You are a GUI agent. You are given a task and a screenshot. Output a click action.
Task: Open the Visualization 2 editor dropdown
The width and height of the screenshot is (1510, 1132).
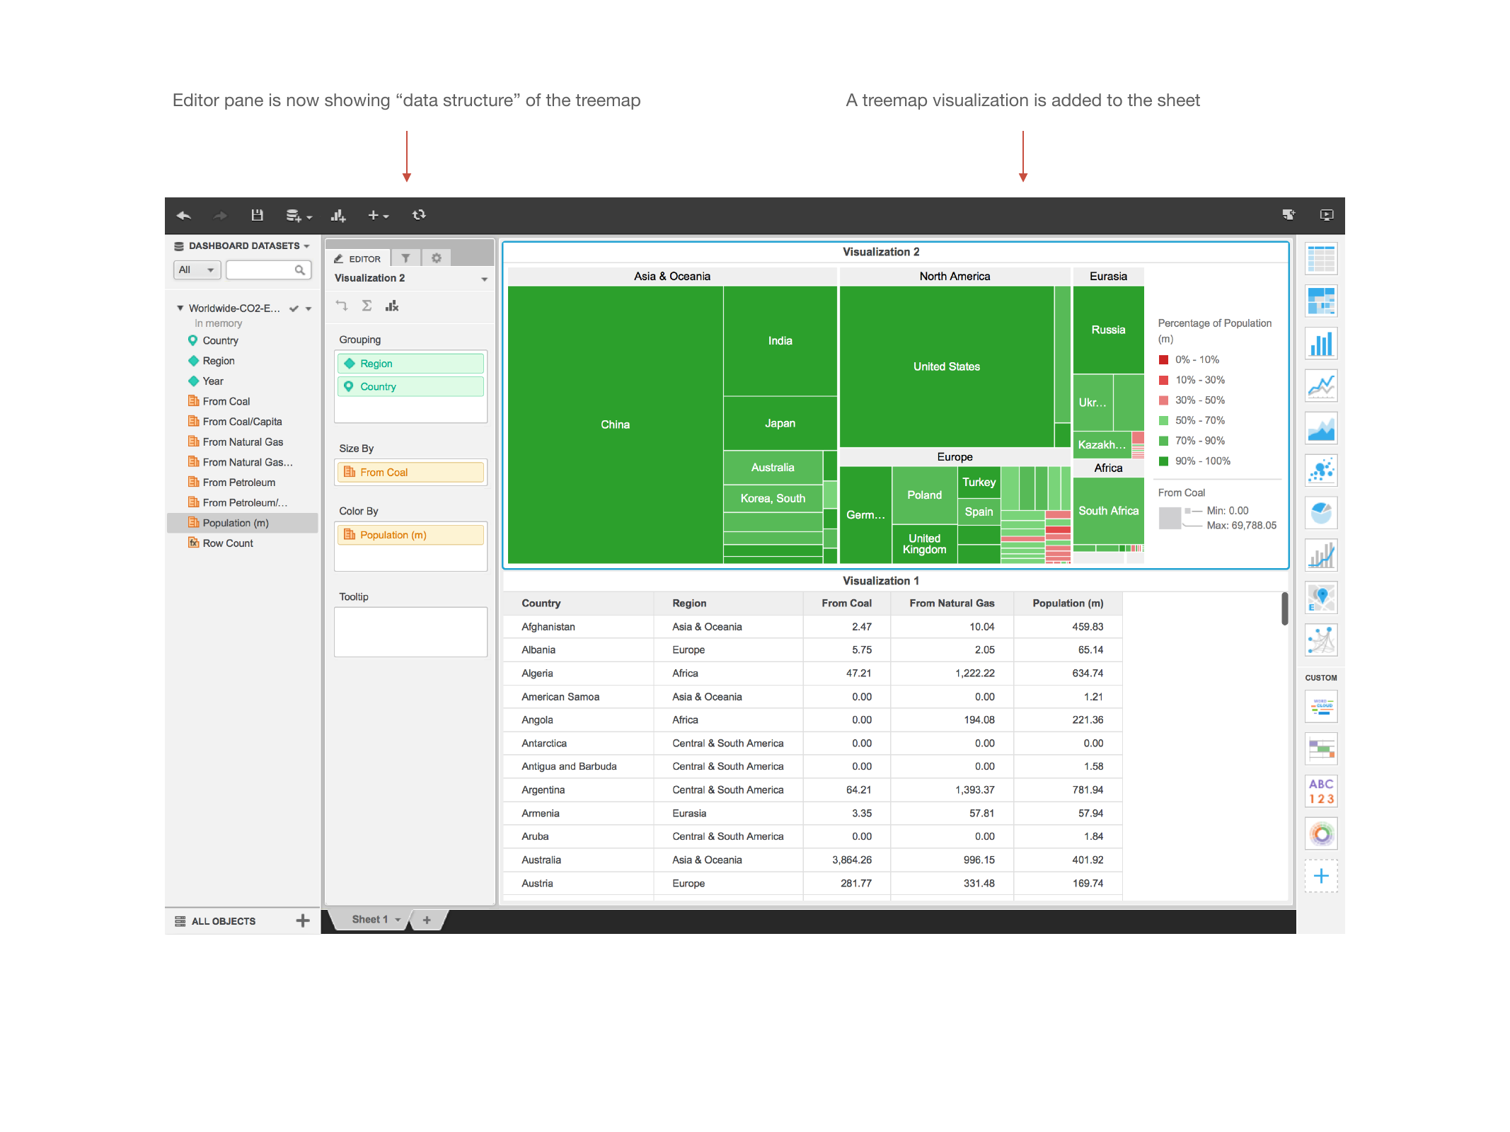pyautogui.click(x=484, y=279)
